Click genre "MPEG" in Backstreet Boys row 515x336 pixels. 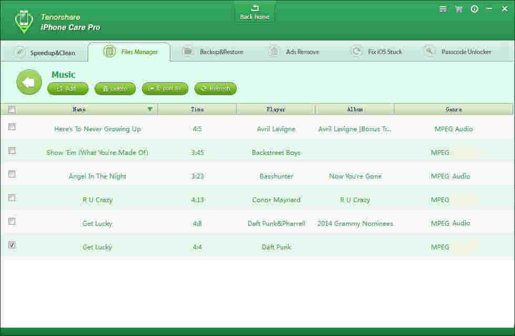tap(440, 153)
